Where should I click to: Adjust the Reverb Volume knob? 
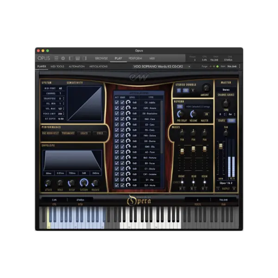click(x=193, y=114)
